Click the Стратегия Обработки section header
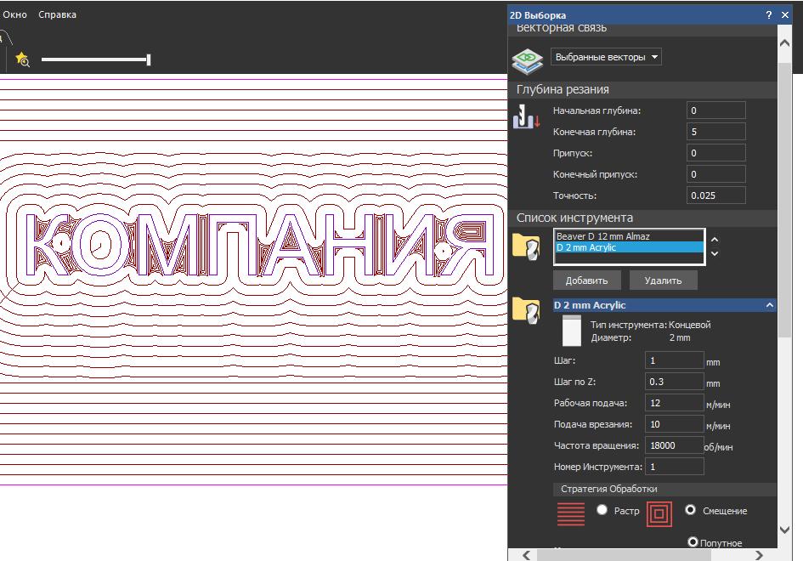 point(664,489)
